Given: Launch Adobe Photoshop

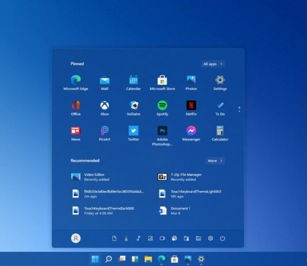Looking at the screenshot, I should (162, 136).
